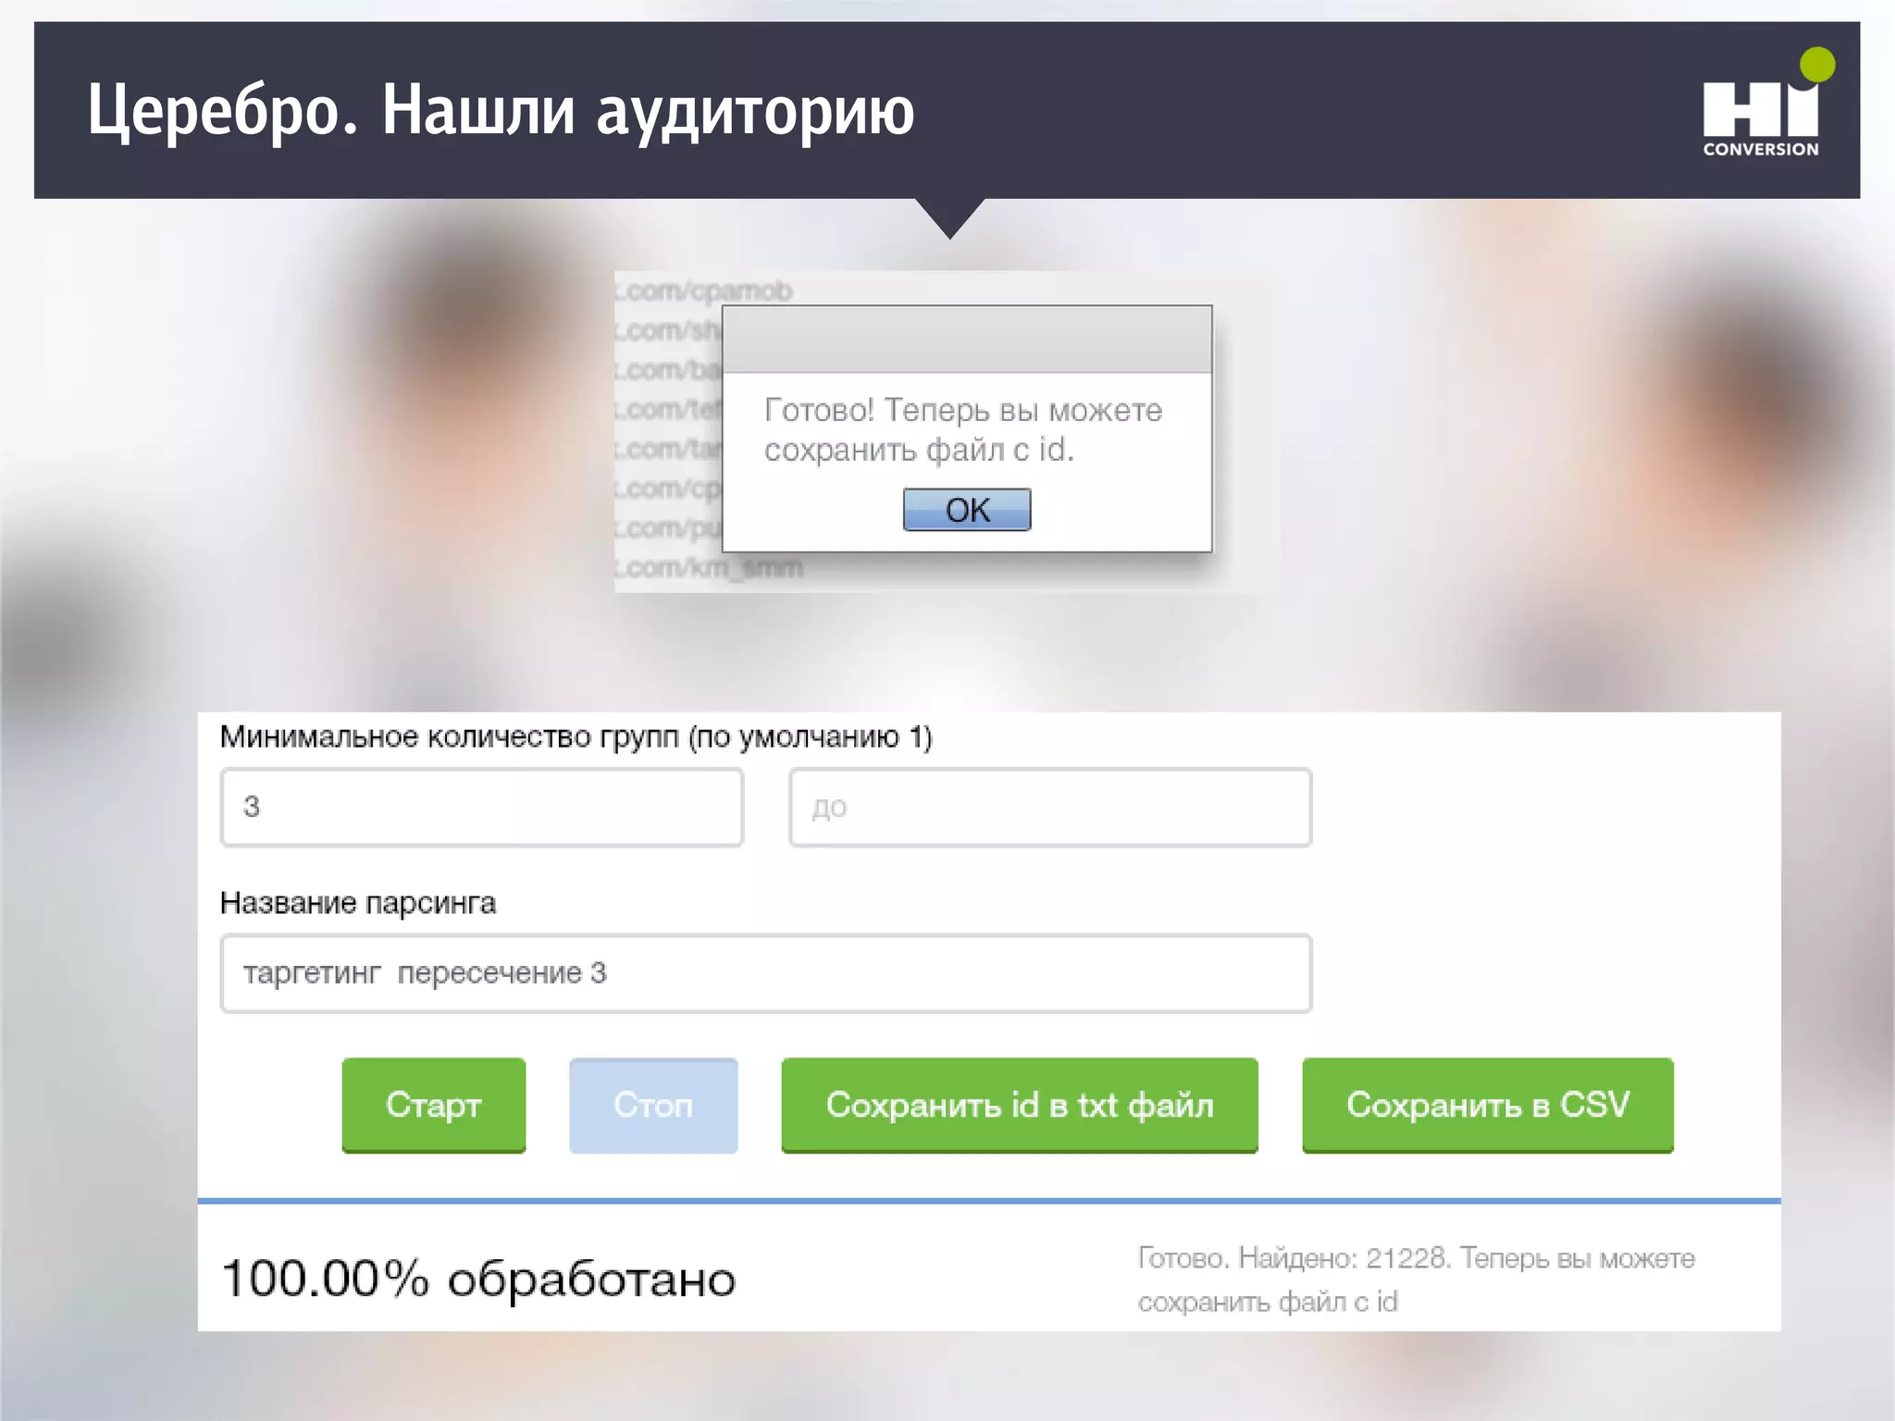This screenshot has width=1895, height=1421.
Task: Click the 'Готово. Найдено: 21228' status message
Action: 1416,1279
